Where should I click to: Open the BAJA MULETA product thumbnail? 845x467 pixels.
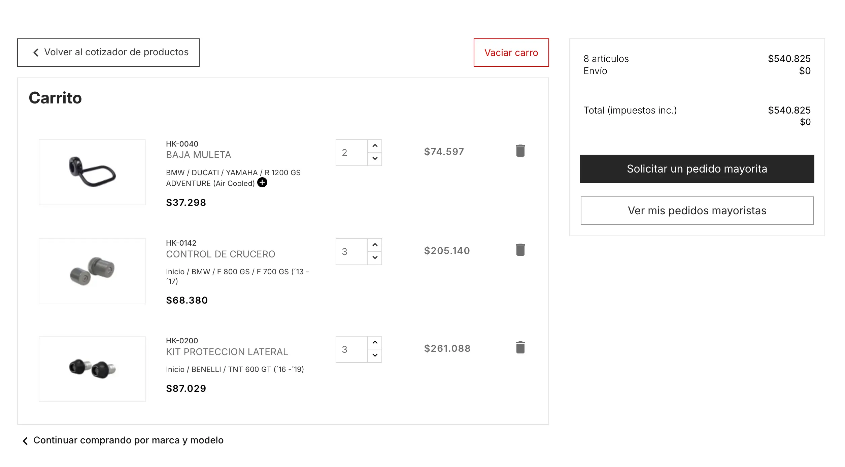point(92,172)
